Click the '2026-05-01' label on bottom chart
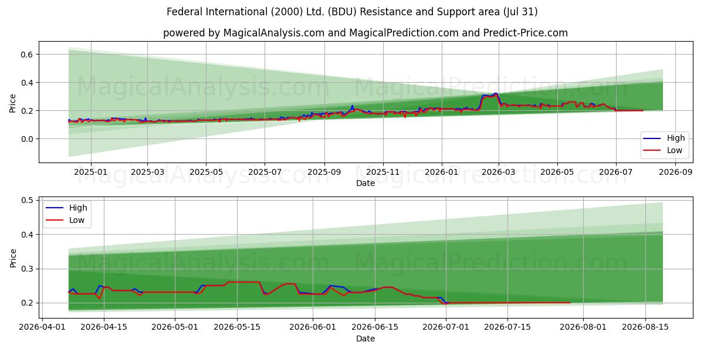The width and height of the screenshot is (704, 352). point(175,328)
